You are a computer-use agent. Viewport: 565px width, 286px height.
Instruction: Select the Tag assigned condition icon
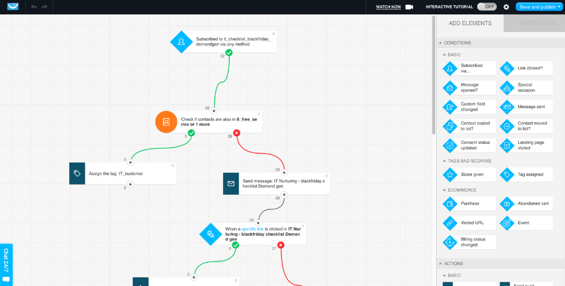[x=507, y=174]
